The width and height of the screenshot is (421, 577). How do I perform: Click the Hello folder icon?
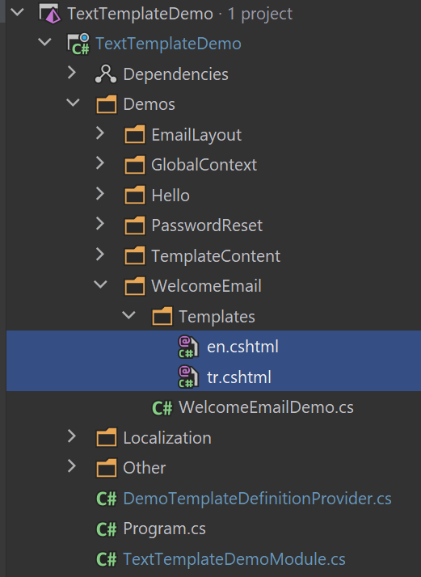(x=135, y=195)
